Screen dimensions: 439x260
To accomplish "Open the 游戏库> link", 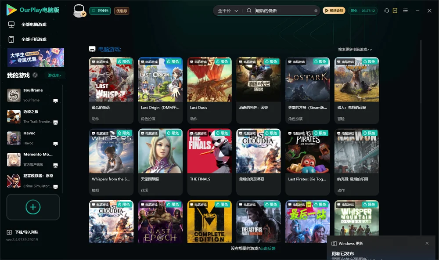I will pos(54,76).
